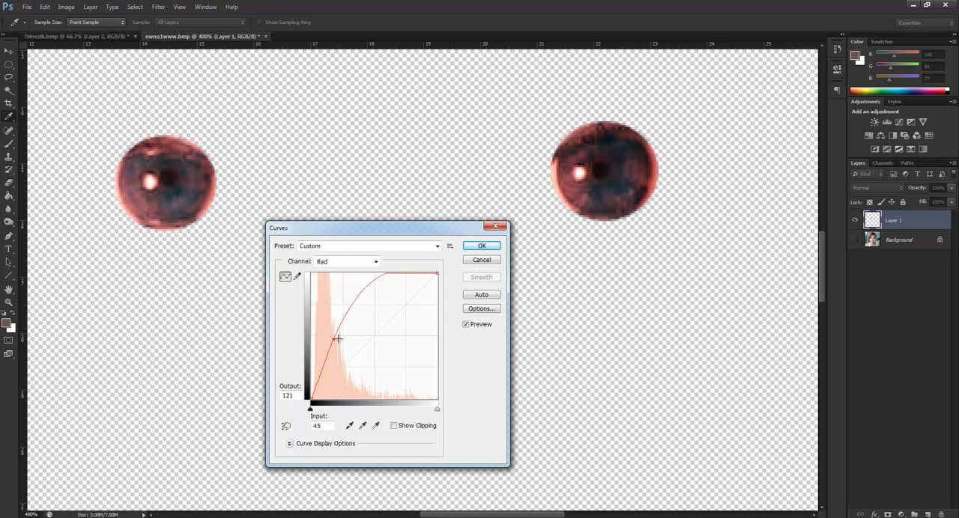
Task: Lock transparent pixels in Layers panel
Action: (869, 202)
